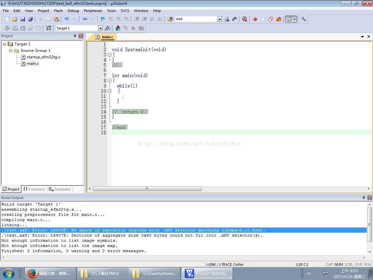Close the main.c editor tab
The height and width of the screenshot is (280, 373).
(369, 36)
